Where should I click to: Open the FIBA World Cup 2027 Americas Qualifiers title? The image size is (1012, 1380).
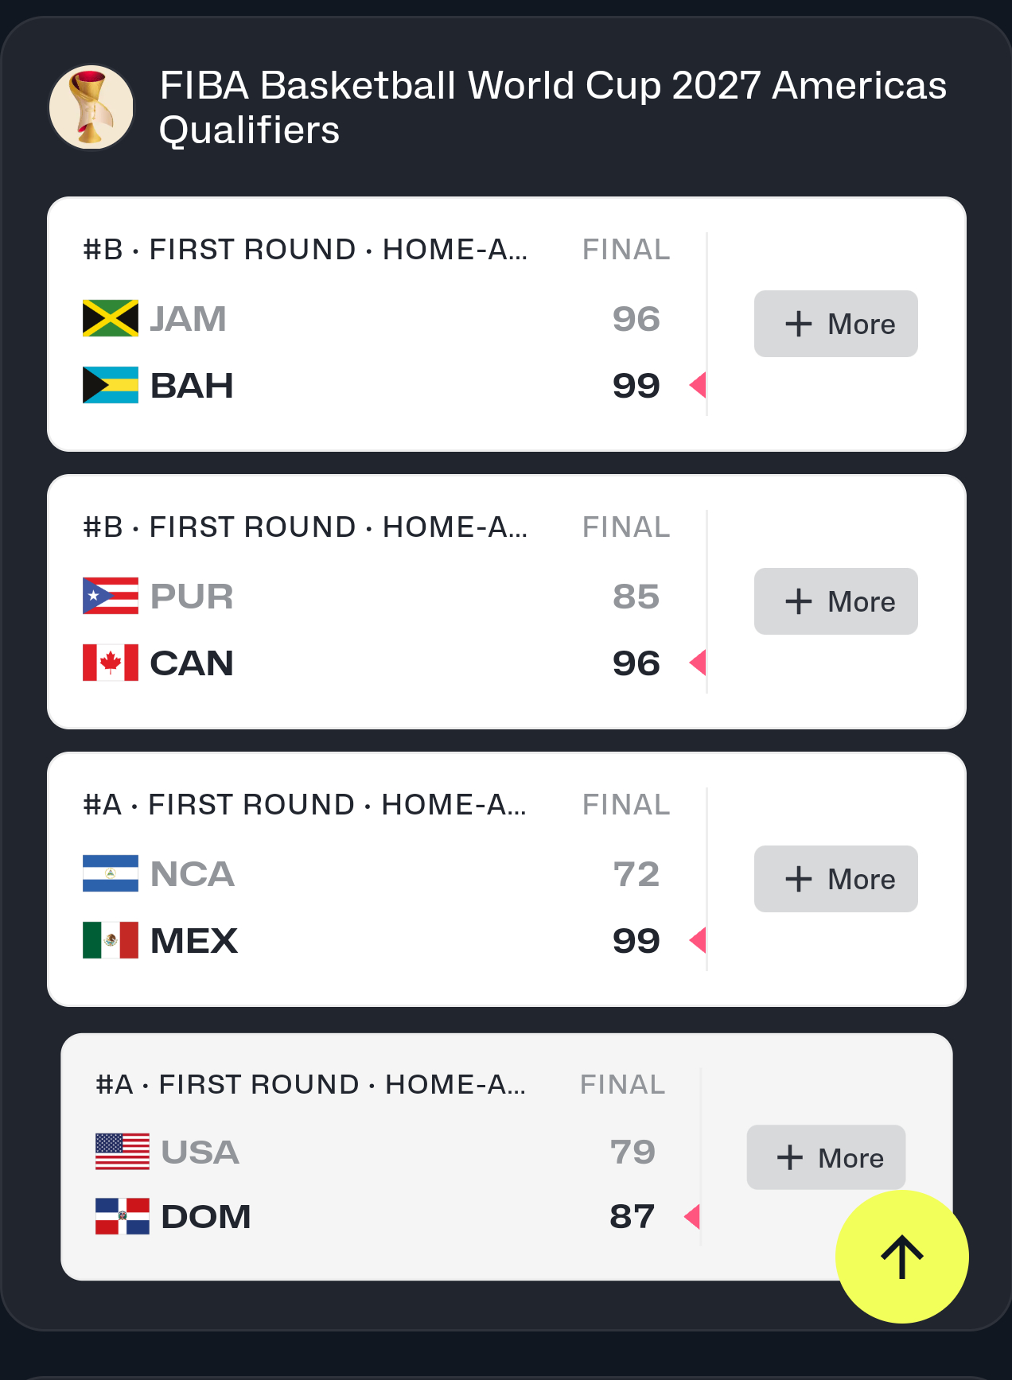click(552, 107)
